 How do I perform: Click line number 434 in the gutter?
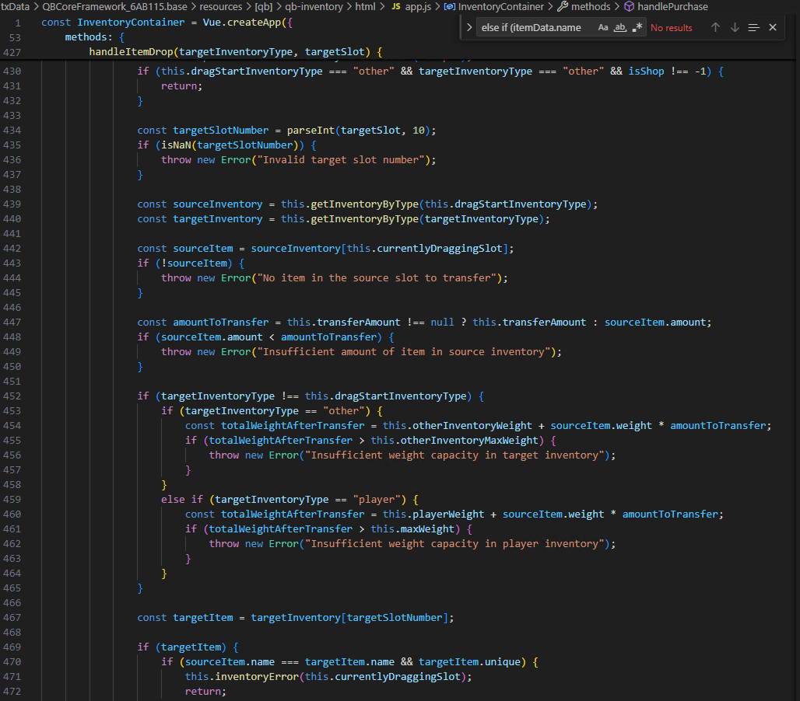click(x=12, y=131)
